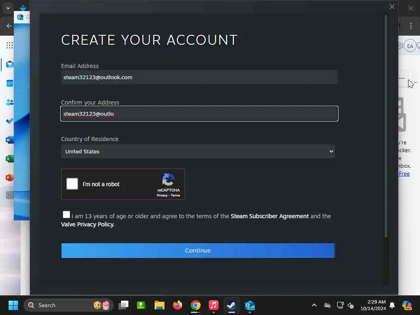Open File Explorer from the taskbar

click(160, 305)
